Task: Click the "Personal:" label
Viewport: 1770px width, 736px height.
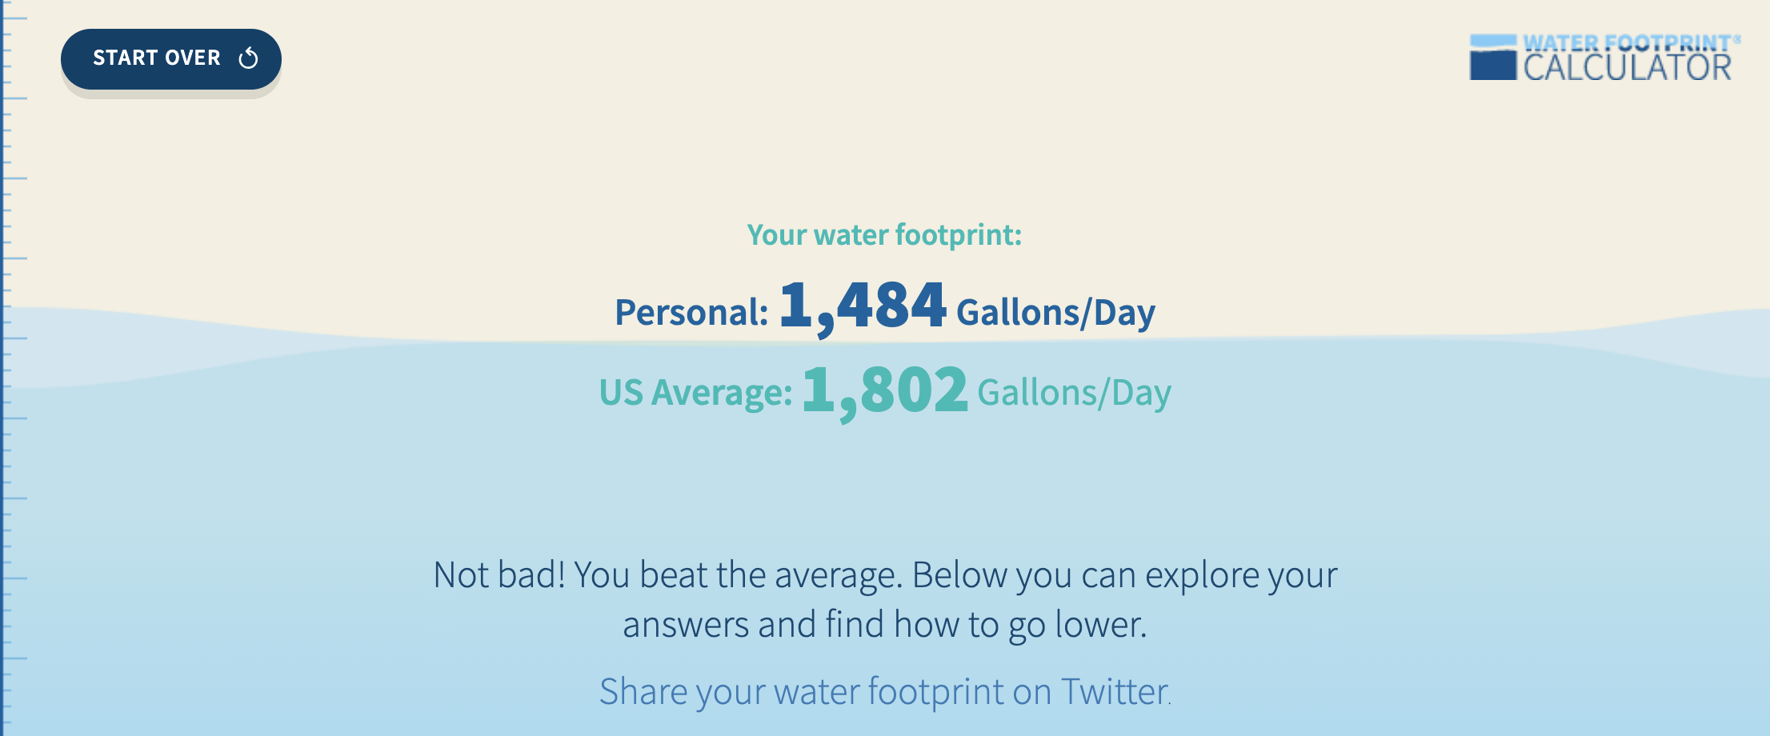Action: click(x=691, y=312)
